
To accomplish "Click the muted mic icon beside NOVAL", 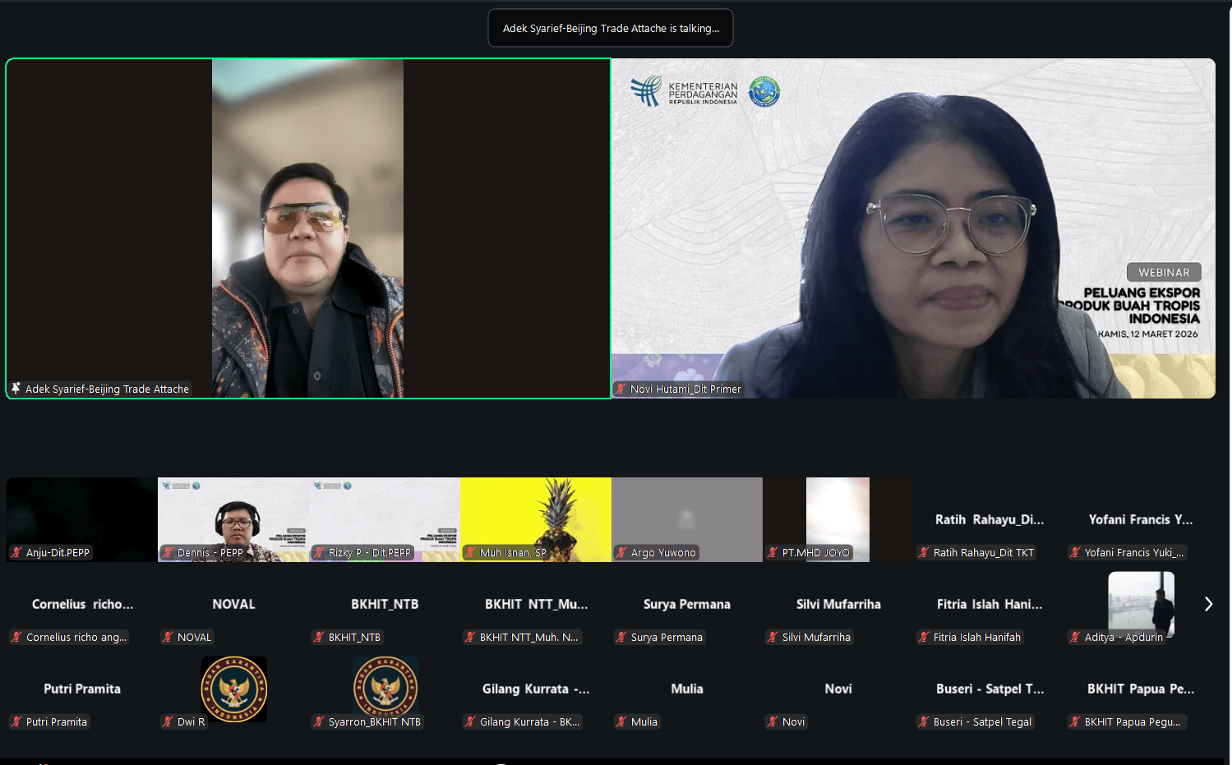I will 168,638.
